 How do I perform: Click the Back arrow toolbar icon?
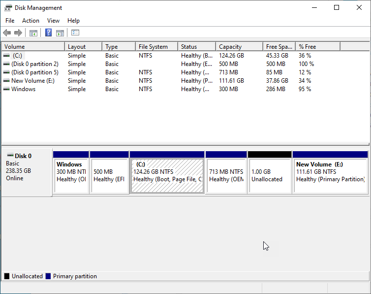tap(6, 33)
